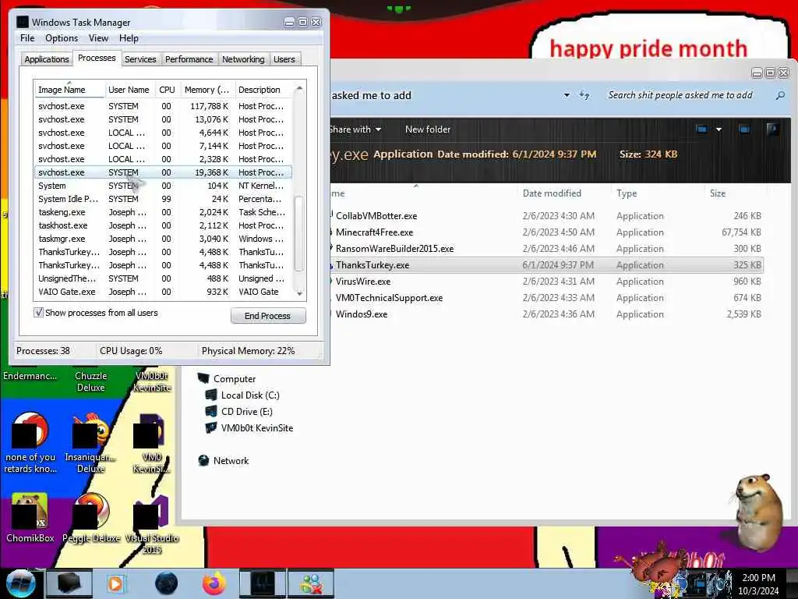Switch to the Performance tab
798x599 pixels.
[189, 59]
